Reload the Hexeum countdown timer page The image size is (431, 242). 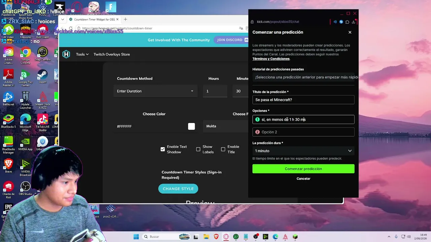[x=71, y=28]
